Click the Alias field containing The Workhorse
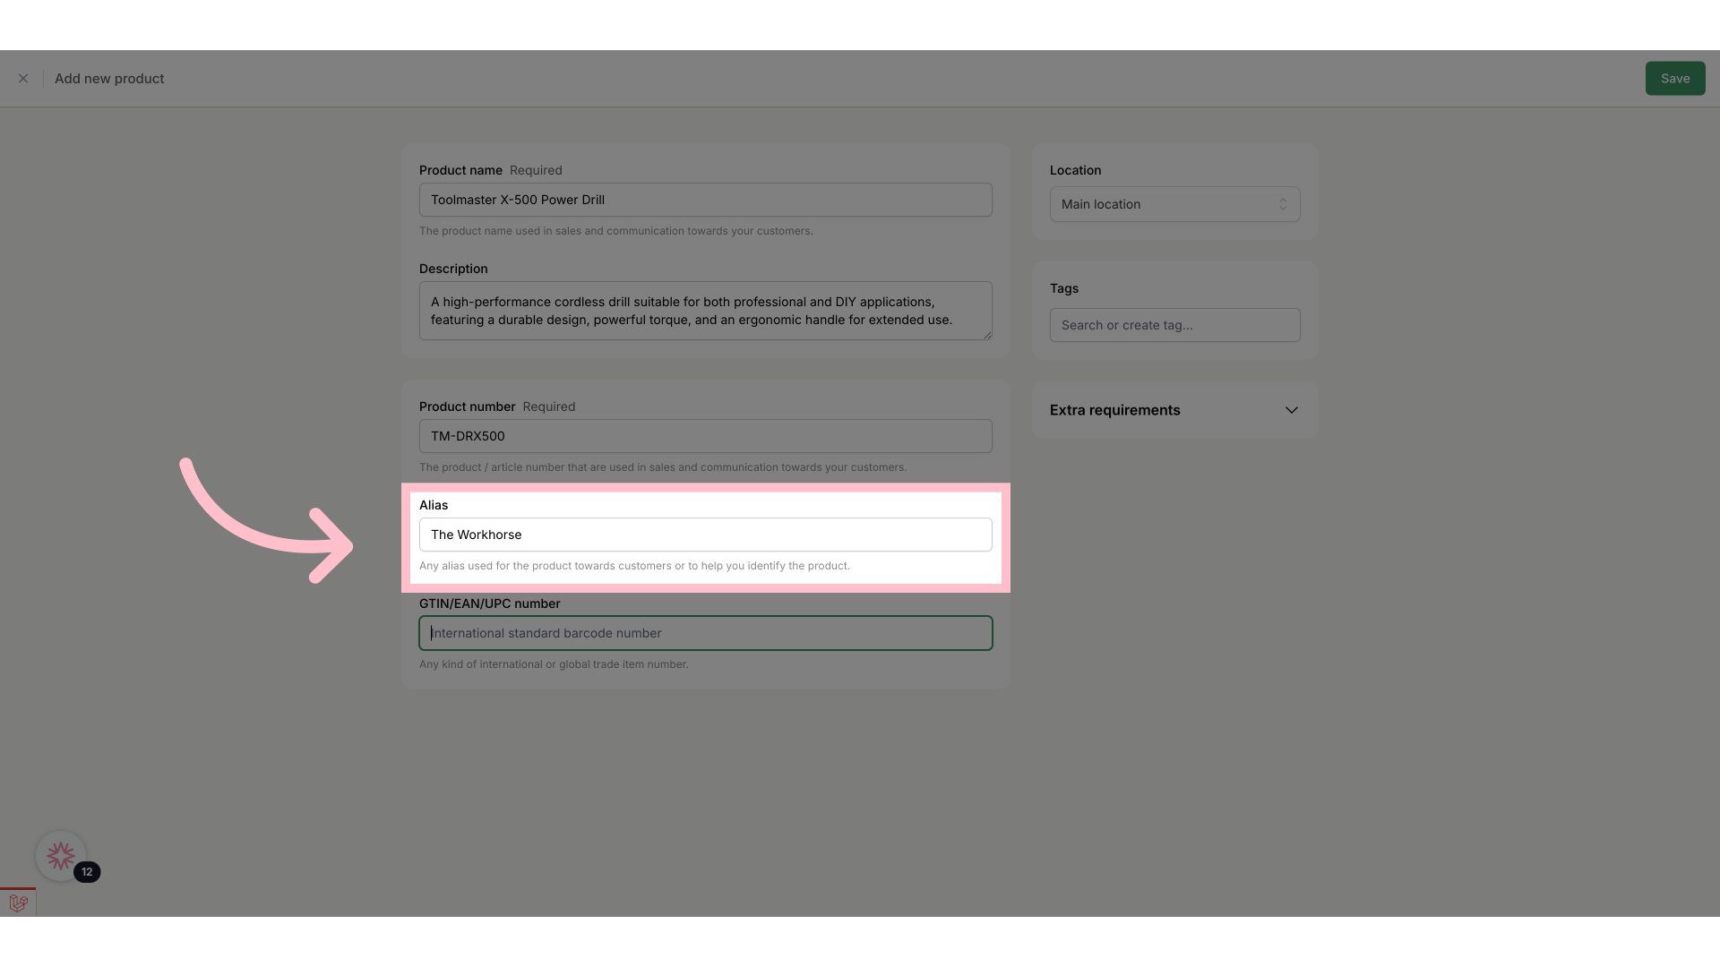Viewport: 1720px width, 967px height. (705, 535)
